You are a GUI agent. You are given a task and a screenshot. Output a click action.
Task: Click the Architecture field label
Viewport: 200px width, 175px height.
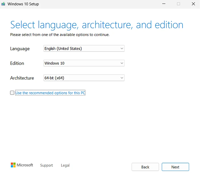(x=22, y=78)
